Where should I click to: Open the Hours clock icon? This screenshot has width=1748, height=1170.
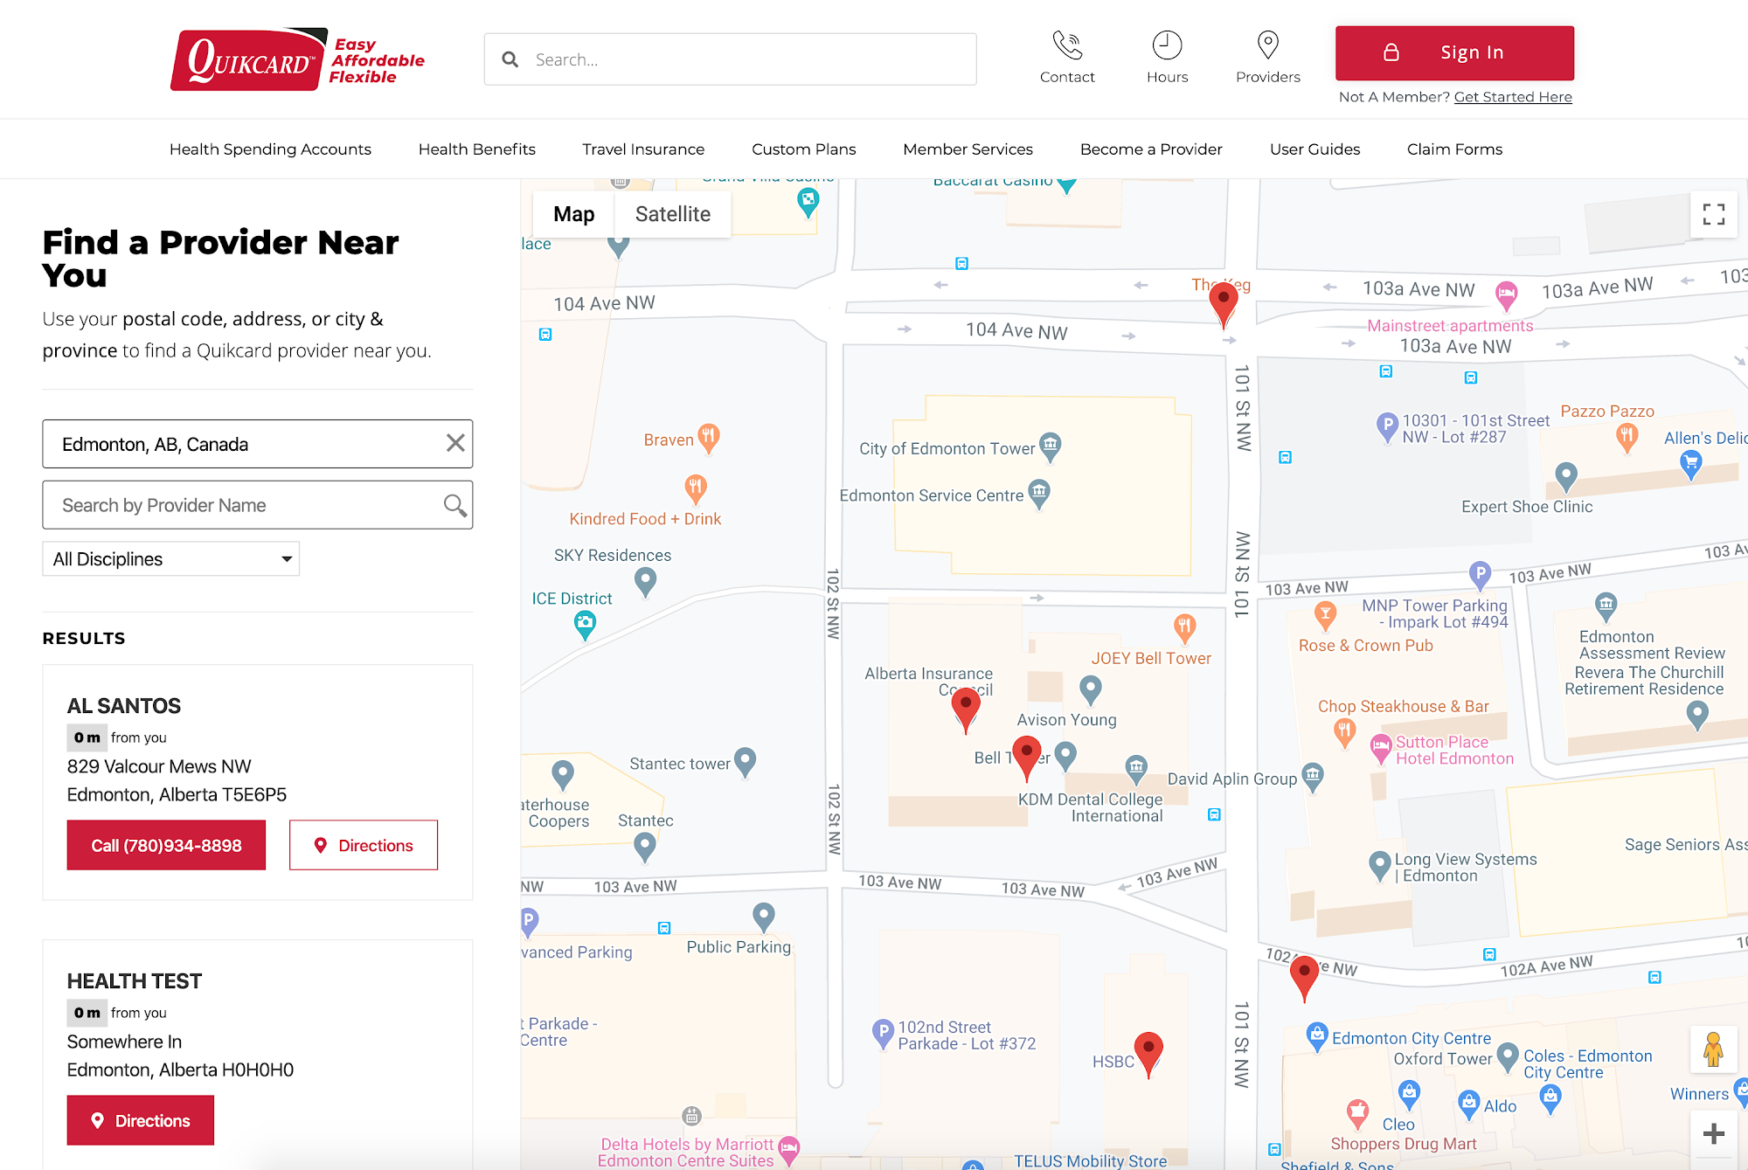[x=1167, y=45]
